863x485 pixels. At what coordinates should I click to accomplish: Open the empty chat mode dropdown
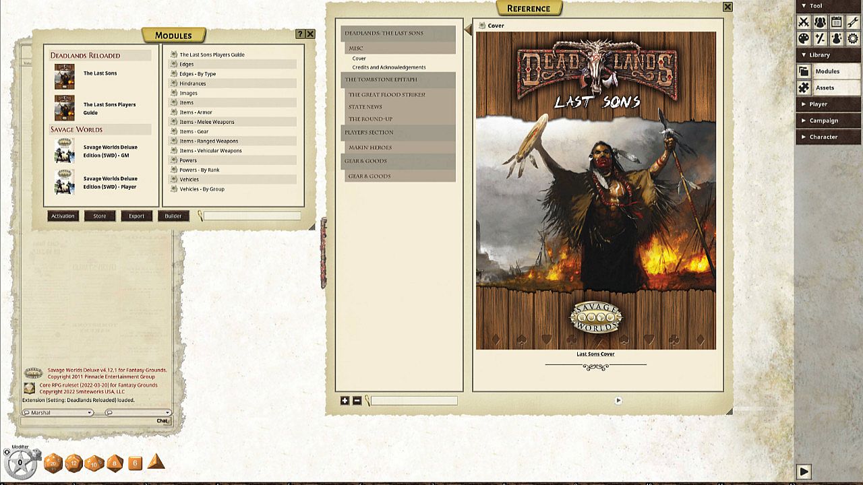point(138,412)
